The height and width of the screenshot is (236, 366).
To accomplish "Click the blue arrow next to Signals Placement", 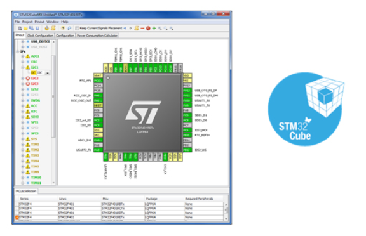I will (x=125, y=28).
